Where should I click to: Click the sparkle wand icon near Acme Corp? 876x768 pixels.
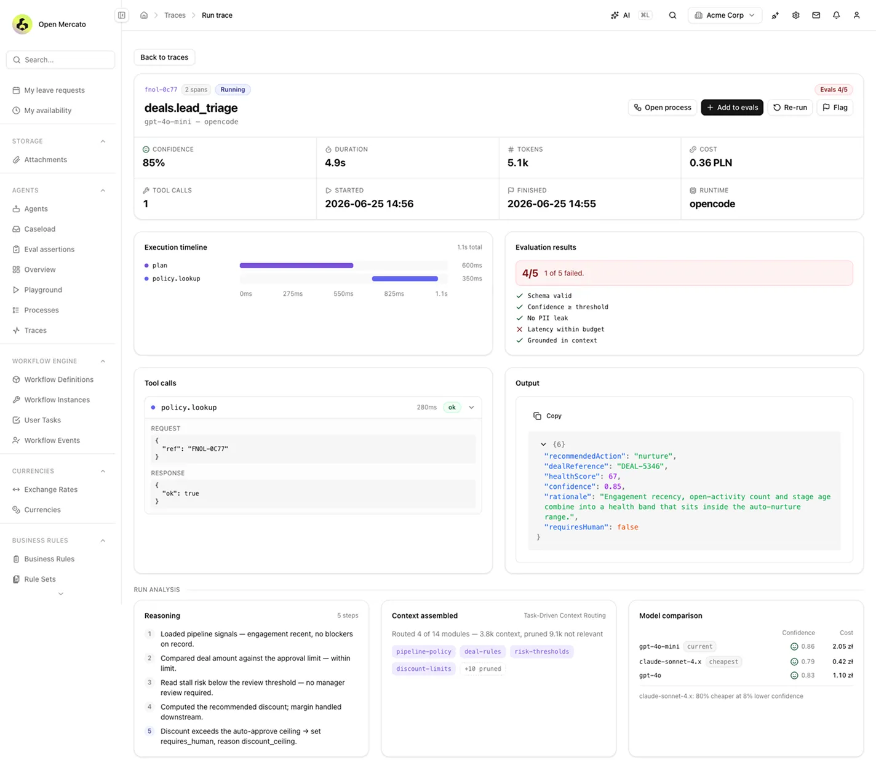tap(775, 15)
